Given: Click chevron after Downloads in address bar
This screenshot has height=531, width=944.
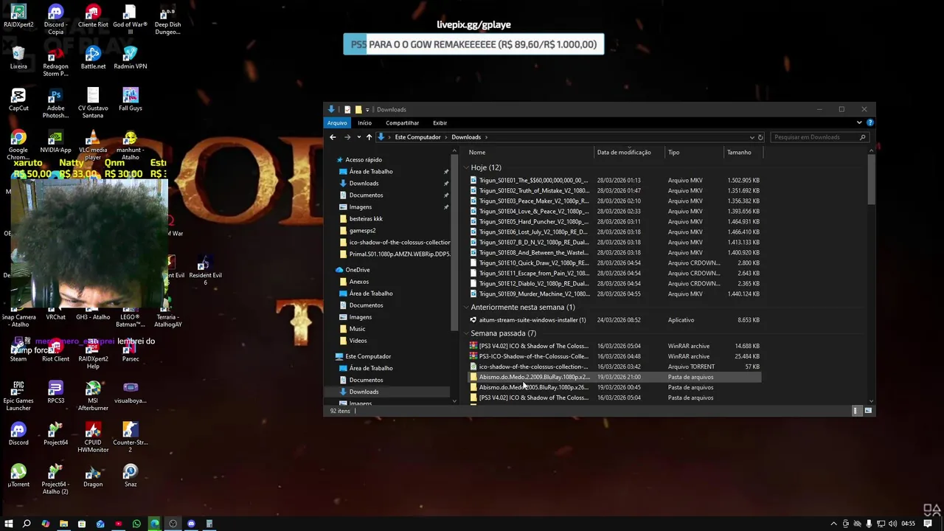Looking at the screenshot, I should click(x=486, y=137).
